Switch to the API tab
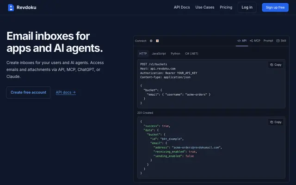 (242, 41)
